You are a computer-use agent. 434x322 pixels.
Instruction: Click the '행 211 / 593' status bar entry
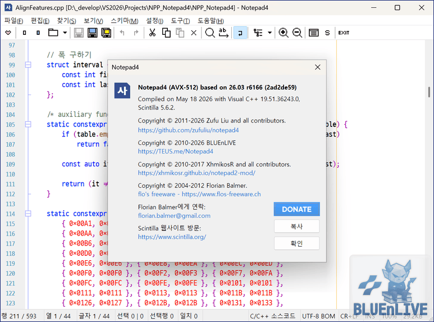pyautogui.click(x=19, y=316)
